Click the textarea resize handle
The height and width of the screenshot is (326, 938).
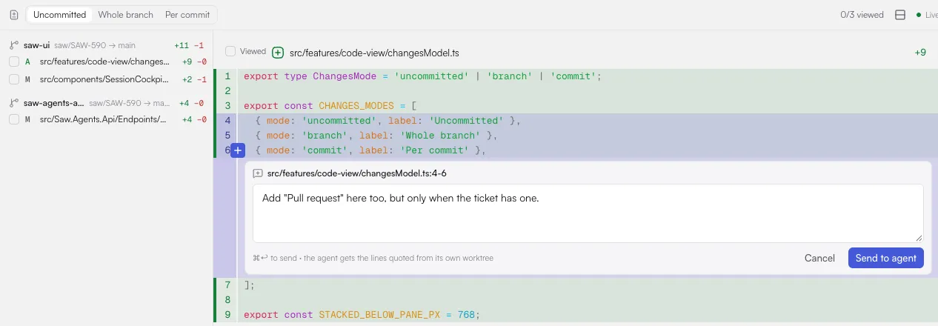pos(919,237)
